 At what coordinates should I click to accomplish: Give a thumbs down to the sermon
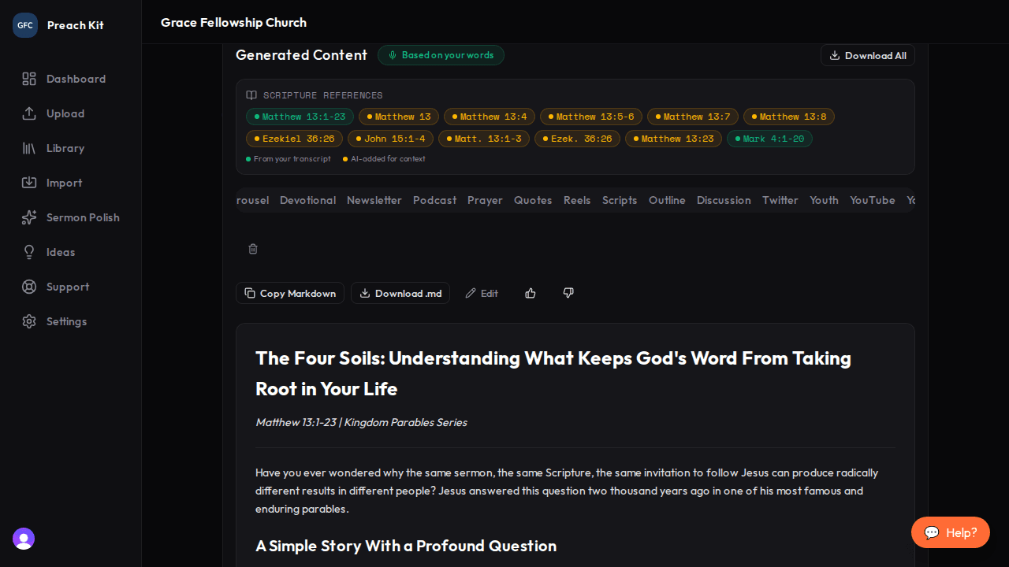coord(568,292)
